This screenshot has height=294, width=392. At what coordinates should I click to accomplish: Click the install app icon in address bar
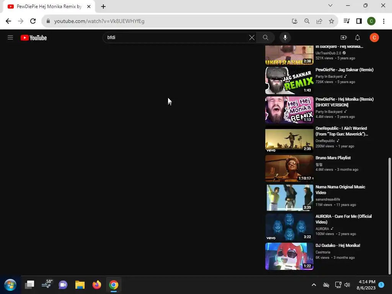tap(294, 21)
